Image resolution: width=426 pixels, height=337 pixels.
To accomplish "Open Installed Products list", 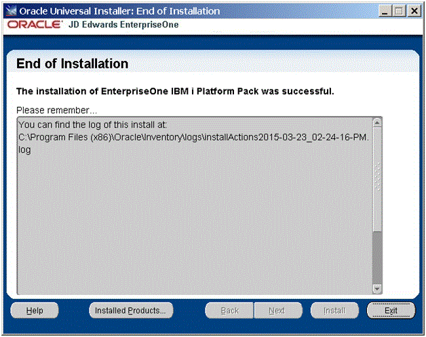I will (131, 310).
